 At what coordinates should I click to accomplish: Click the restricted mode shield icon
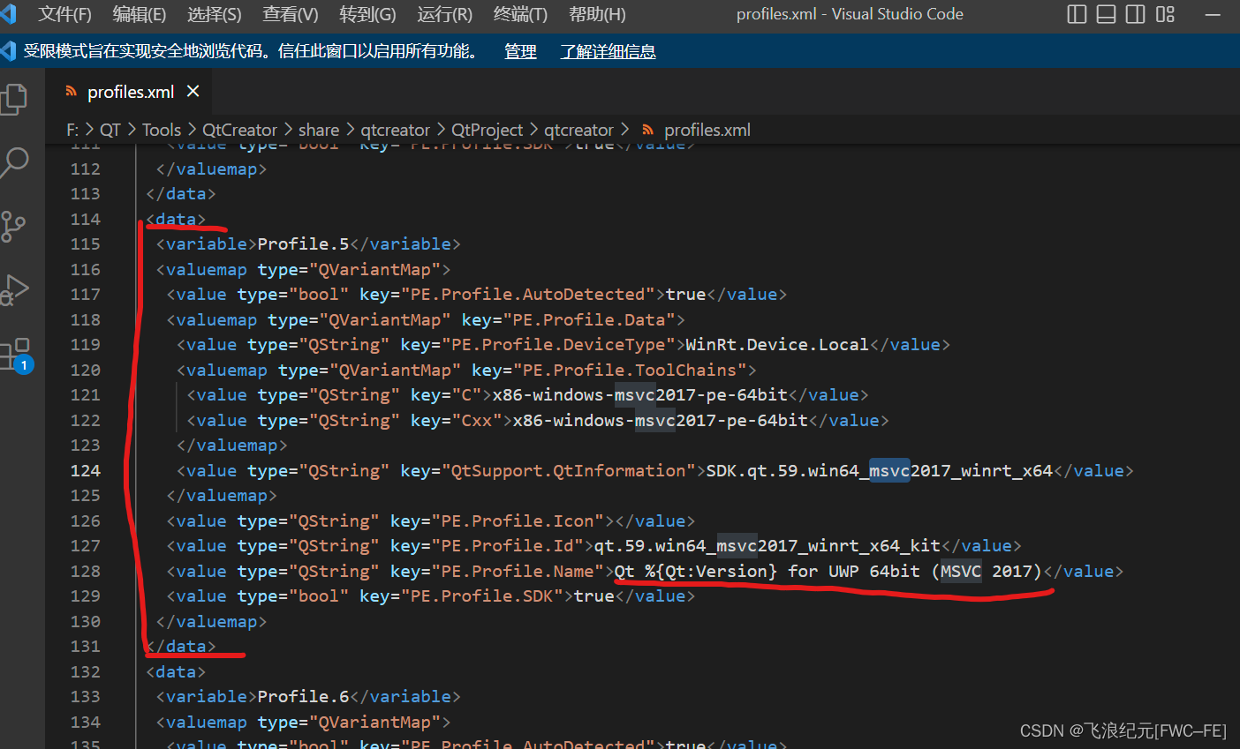(9, 51)
